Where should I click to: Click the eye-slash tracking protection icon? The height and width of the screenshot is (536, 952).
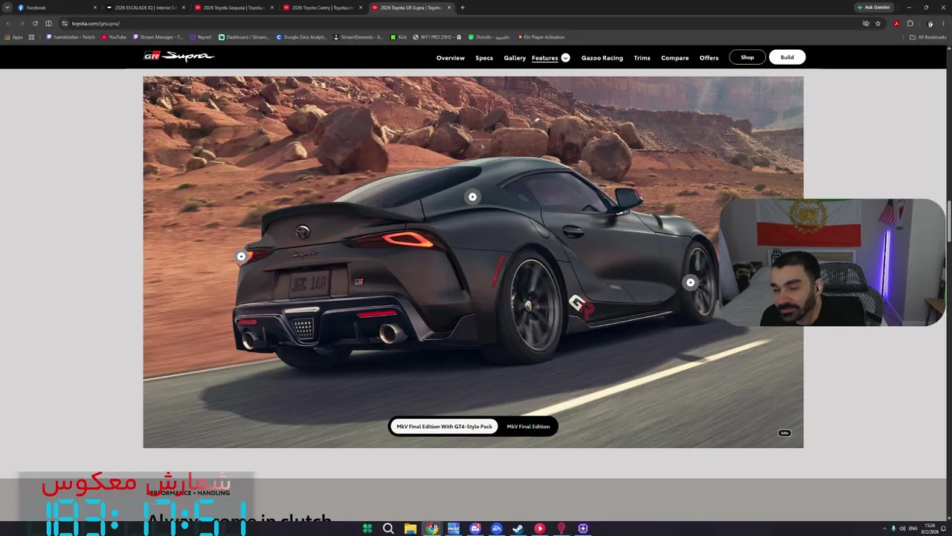tap(866, 23)
